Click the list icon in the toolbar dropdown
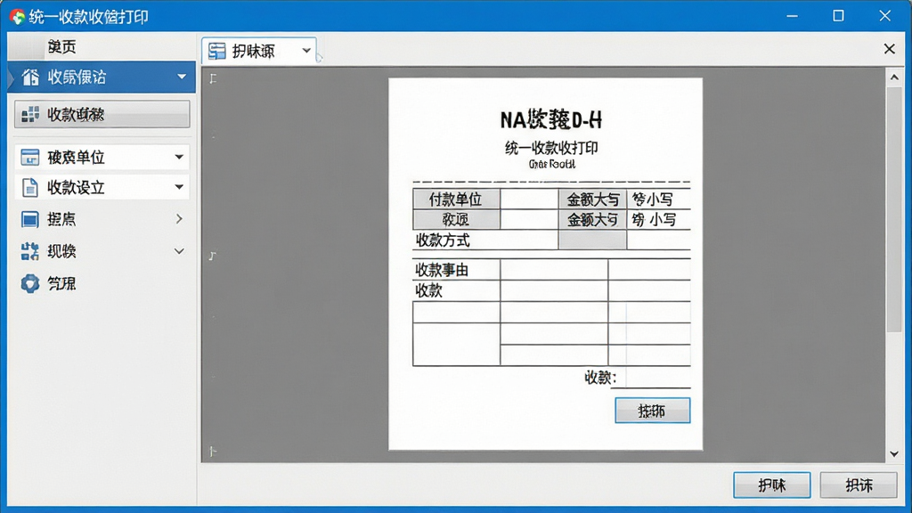This screenshot has width=912, height=513. tap(217, 51)
